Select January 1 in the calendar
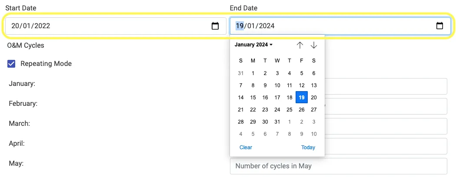Screen dimensions: 456x177 [x=253, y=73]
